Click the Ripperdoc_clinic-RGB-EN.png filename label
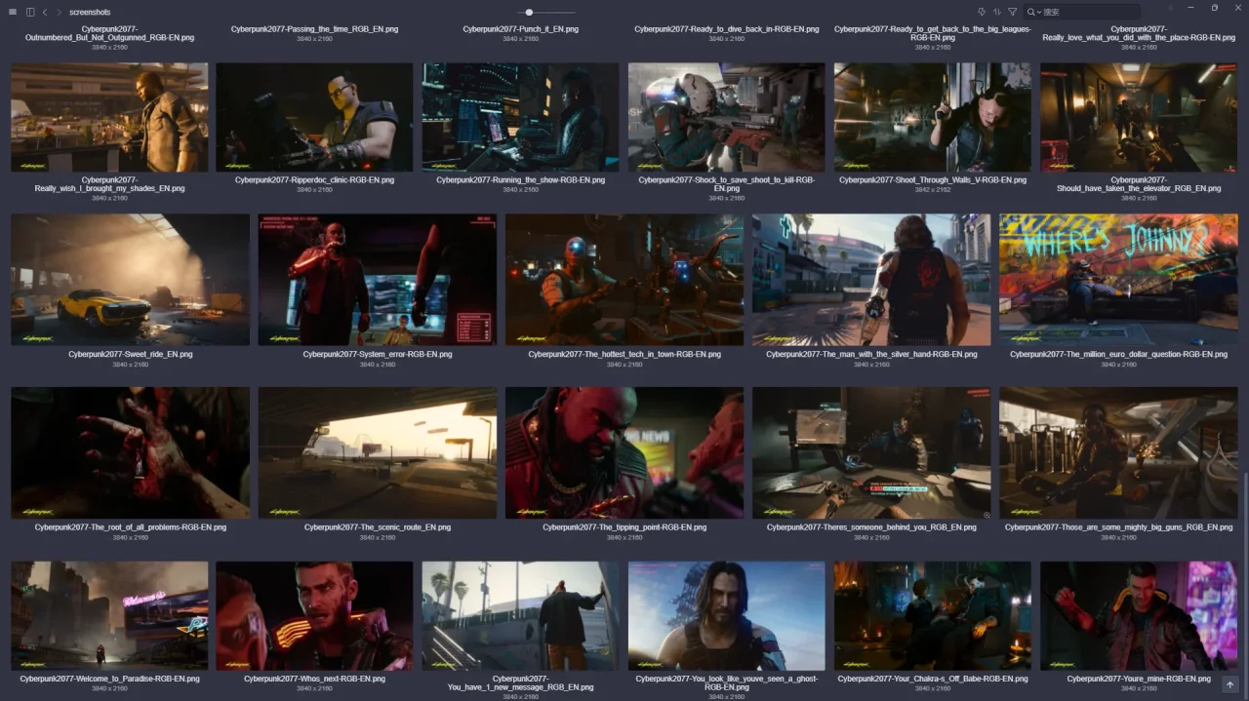 pyautogui.click(x=314, y=180)
